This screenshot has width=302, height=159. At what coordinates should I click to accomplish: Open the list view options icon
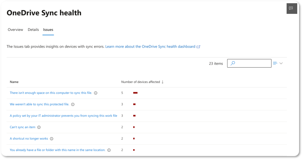pyautogui.click(x=275, y=63)
